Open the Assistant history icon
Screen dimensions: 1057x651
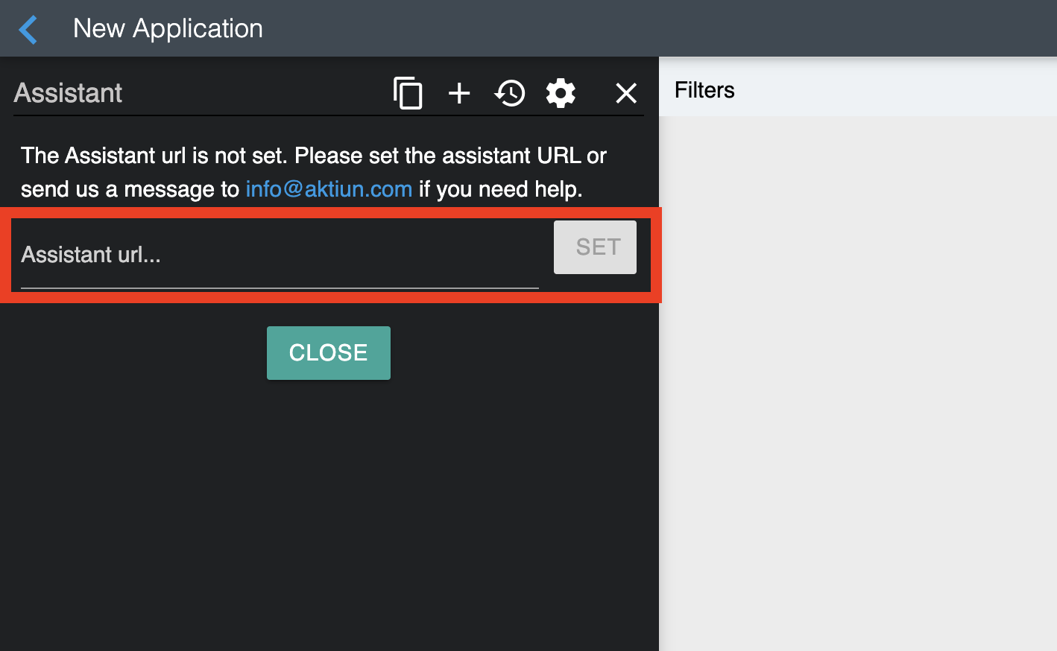pyautogui.click(x=510, y=93)
